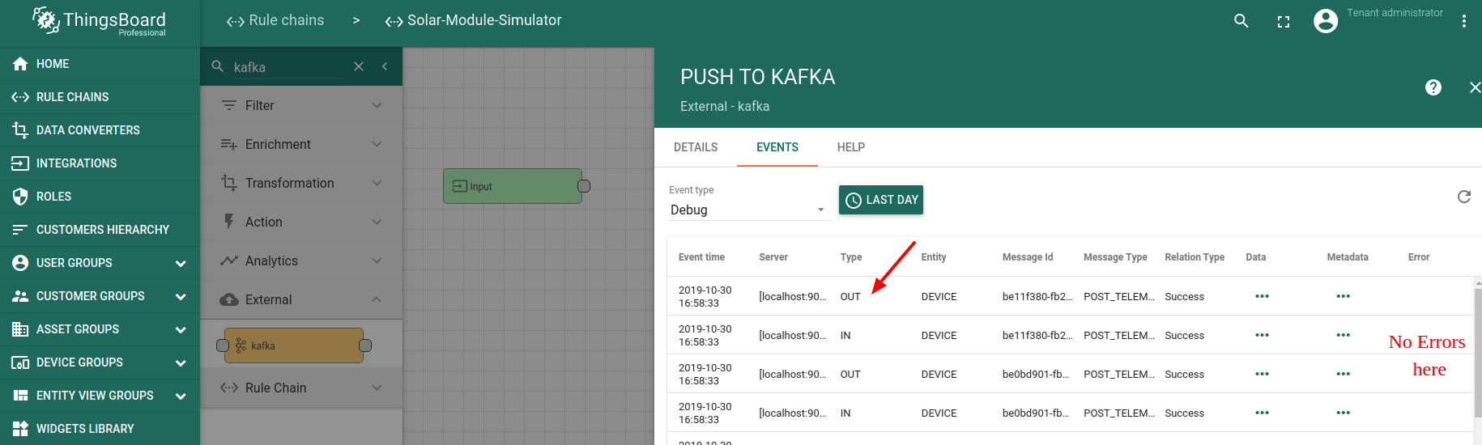Open the Event type Debug dropdown
1482x445 pixels.
748,210
